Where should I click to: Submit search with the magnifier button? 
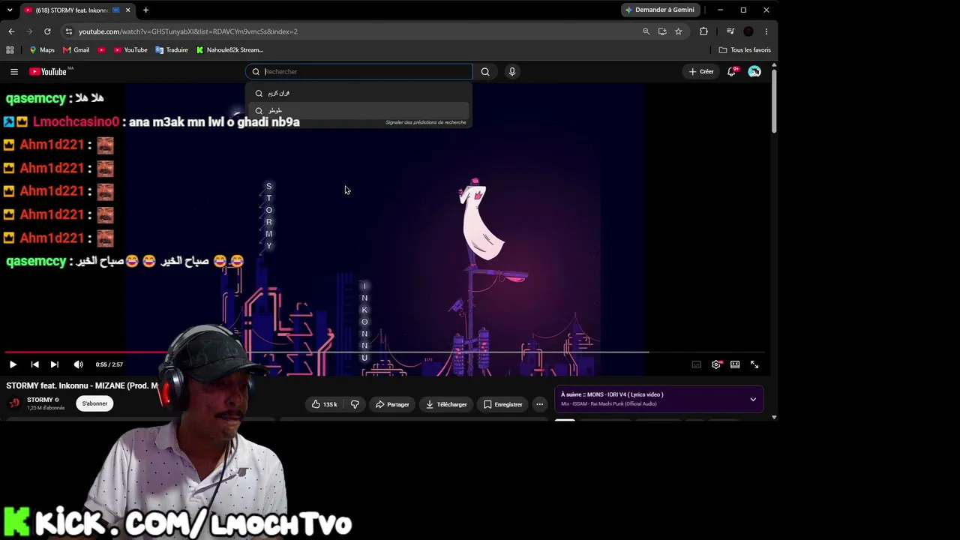point(485,72)
